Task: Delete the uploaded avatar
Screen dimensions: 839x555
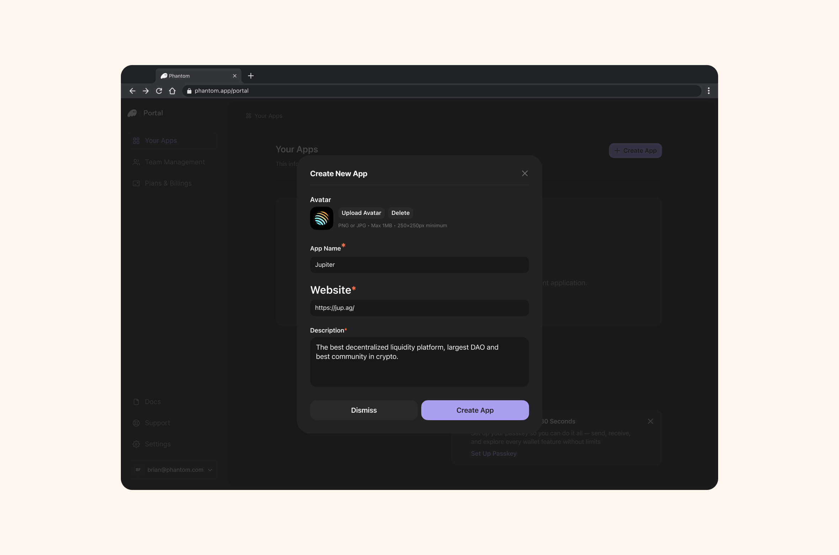Action: [400, 213]
